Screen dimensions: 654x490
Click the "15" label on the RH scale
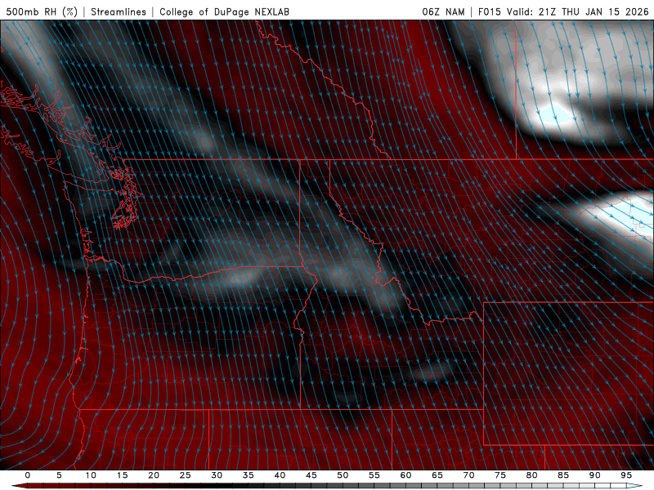coord(122,475)
